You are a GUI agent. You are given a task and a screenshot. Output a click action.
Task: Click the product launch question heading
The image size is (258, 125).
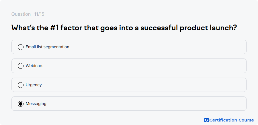124,28
